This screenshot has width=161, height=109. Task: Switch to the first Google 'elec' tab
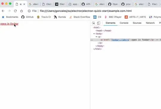pyautogui.click(x=34, y=4)
